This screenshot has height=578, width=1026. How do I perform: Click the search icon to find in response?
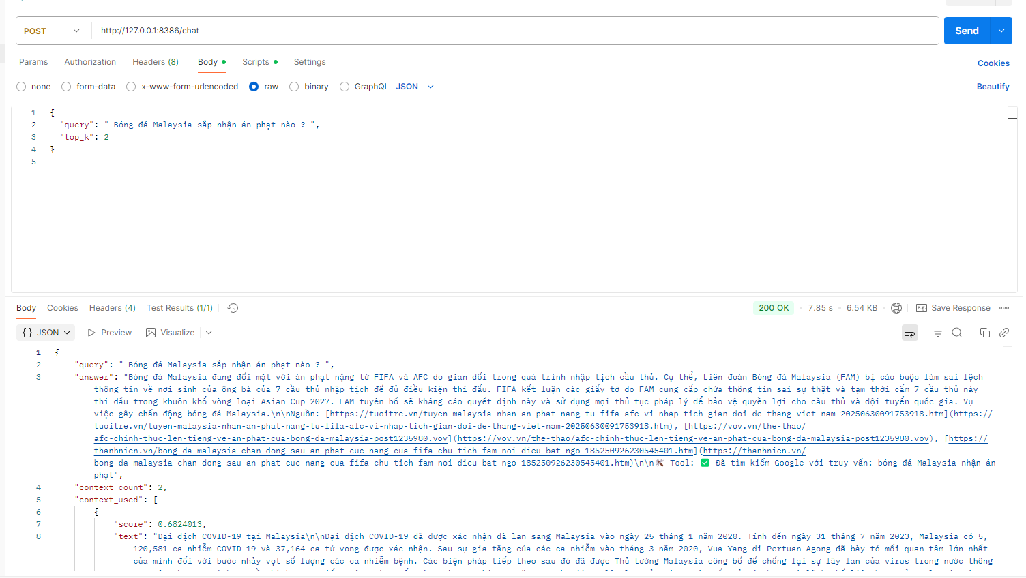point(956,332)
